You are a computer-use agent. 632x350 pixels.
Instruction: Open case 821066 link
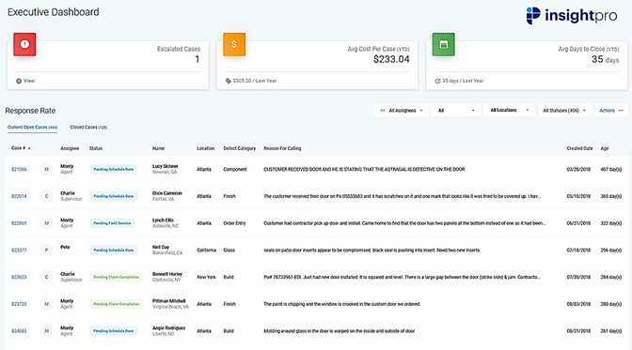click(x=19, y=169)
